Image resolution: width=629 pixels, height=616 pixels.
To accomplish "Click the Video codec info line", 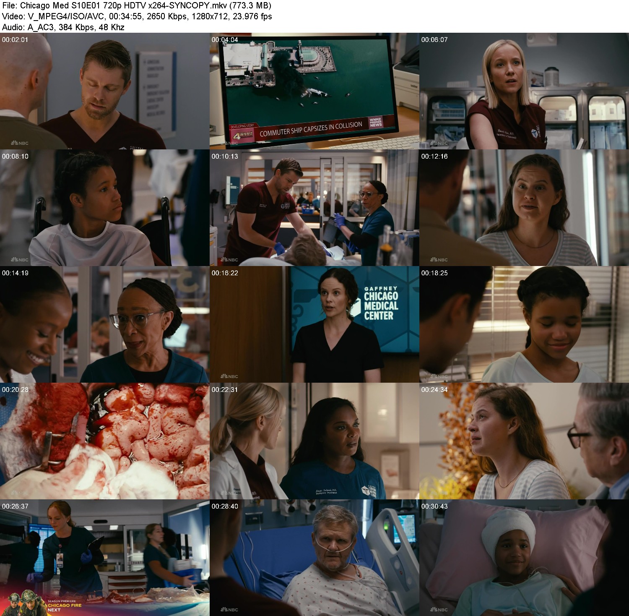I will (137, 16).
